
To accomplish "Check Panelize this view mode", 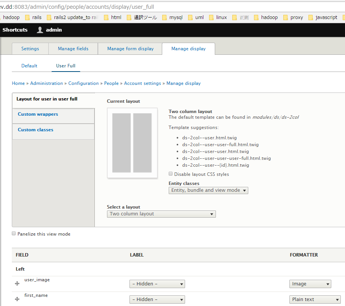I will click(14, 234).
